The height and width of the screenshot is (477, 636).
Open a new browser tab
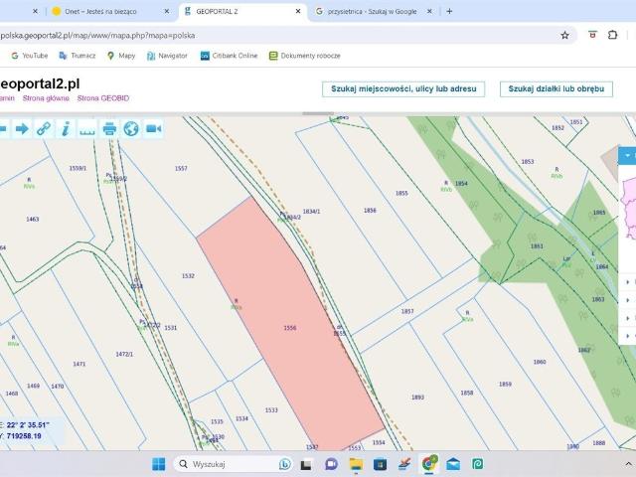(x=449, y=11)
